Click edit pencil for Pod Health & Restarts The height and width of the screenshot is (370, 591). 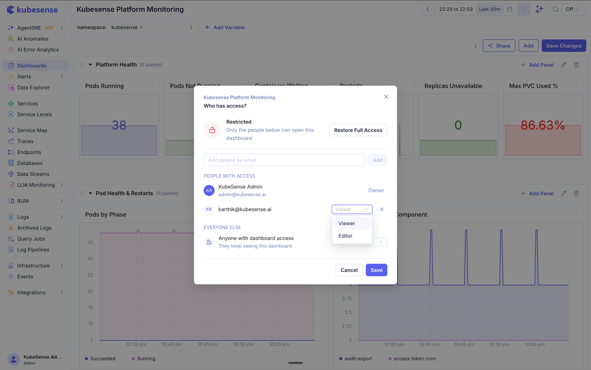564,193
